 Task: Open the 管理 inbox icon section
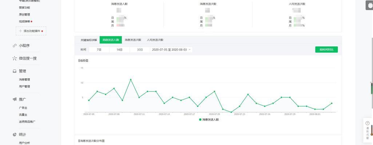coord(15,71)
